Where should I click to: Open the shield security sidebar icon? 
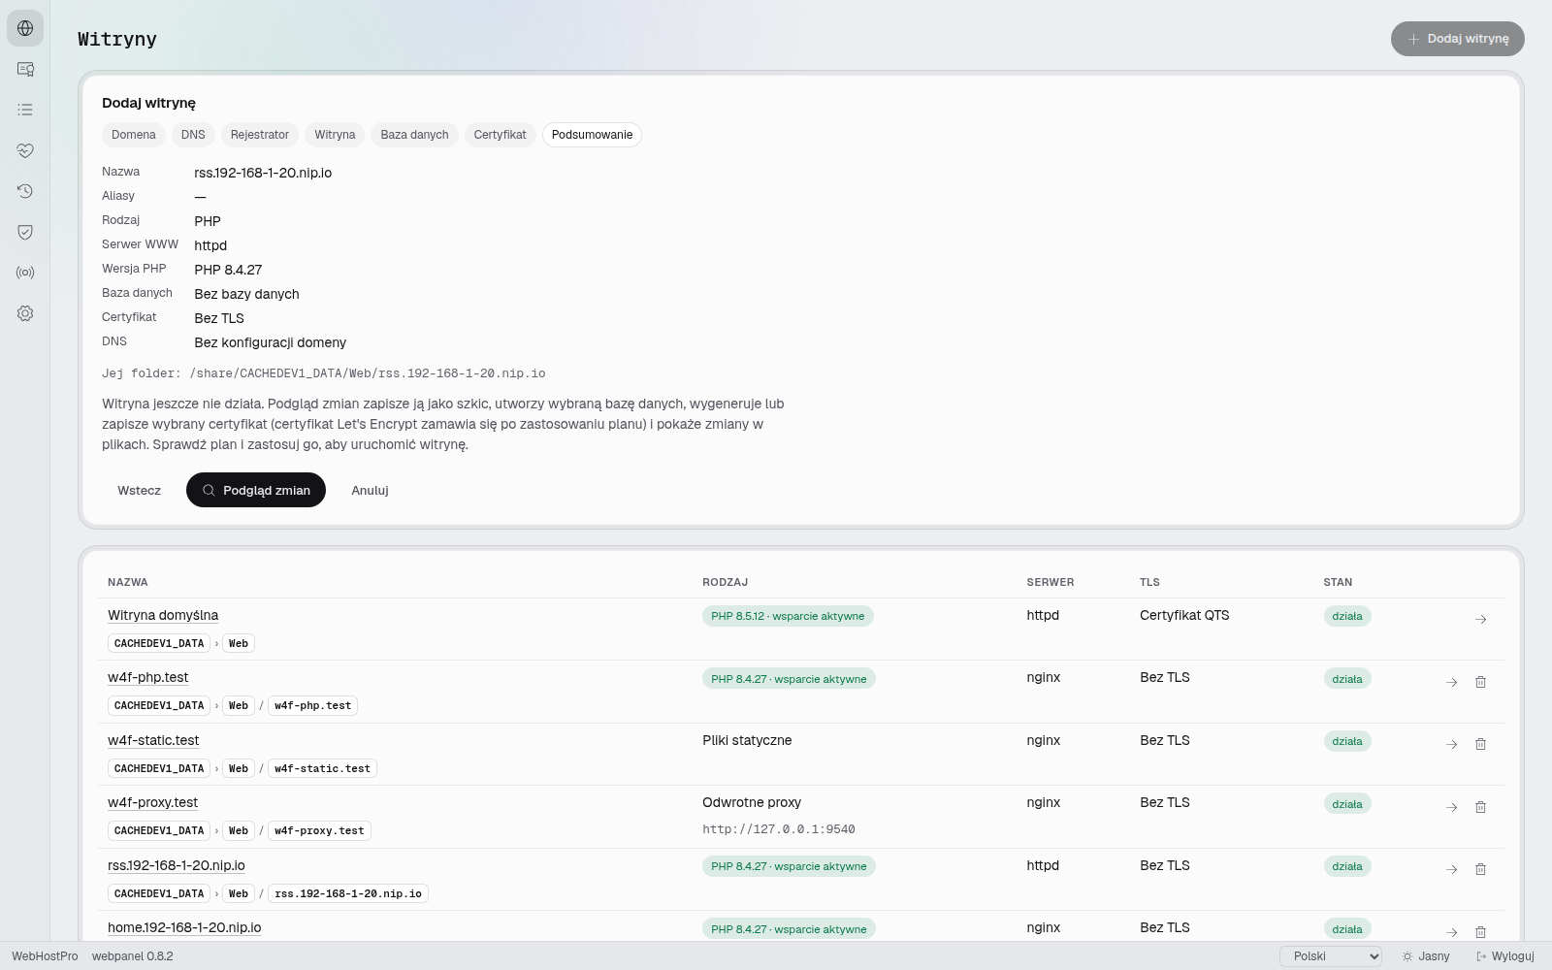(x=25, y=232)
